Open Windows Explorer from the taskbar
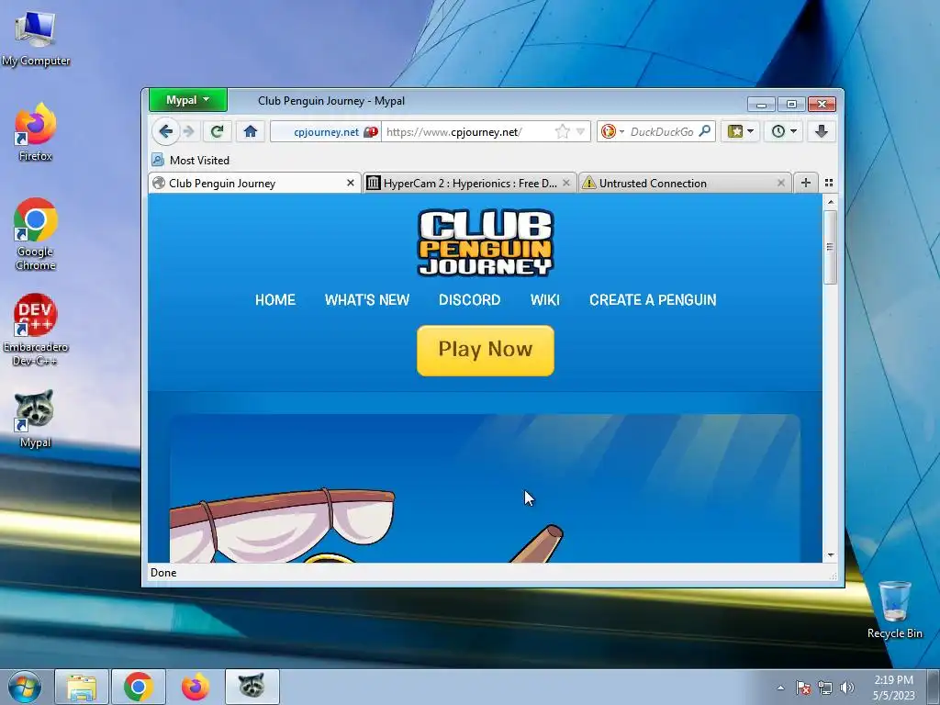The height and width of the screenshot is (705, 940). [82, 687]
